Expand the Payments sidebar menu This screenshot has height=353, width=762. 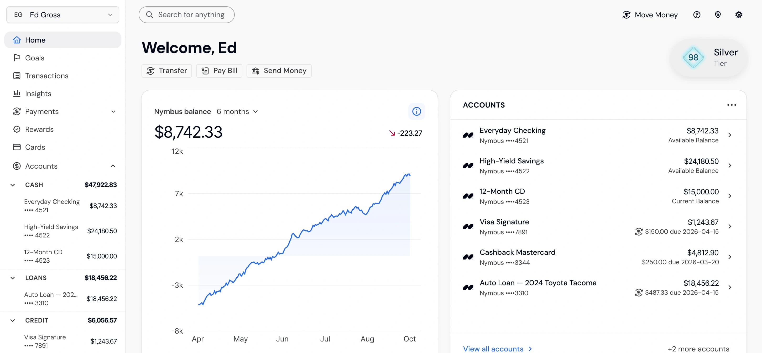pos(63,112)
